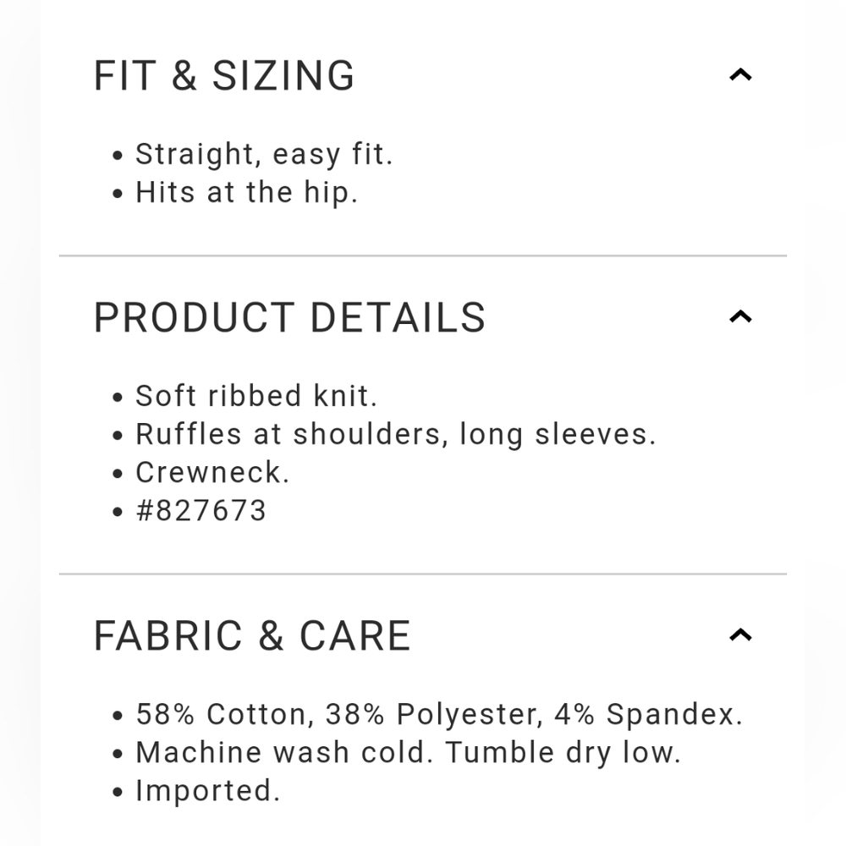Click the 'Imported.' line
The width and height of the screenshot is (846, 846).
(207, 791)
